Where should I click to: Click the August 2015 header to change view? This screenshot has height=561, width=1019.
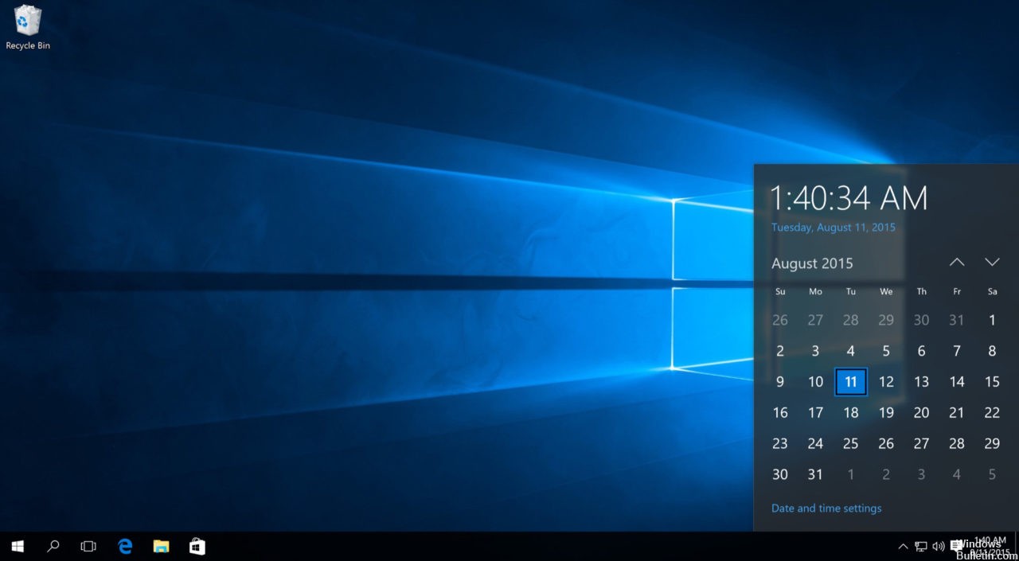812,263
